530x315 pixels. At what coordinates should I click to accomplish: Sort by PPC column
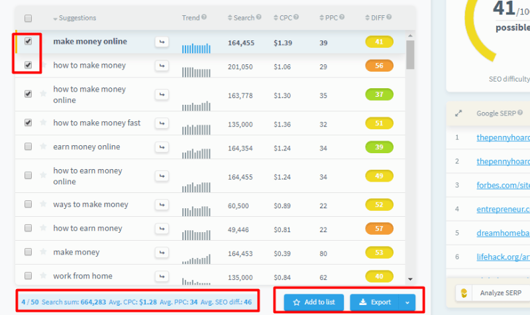click(329, 18)
